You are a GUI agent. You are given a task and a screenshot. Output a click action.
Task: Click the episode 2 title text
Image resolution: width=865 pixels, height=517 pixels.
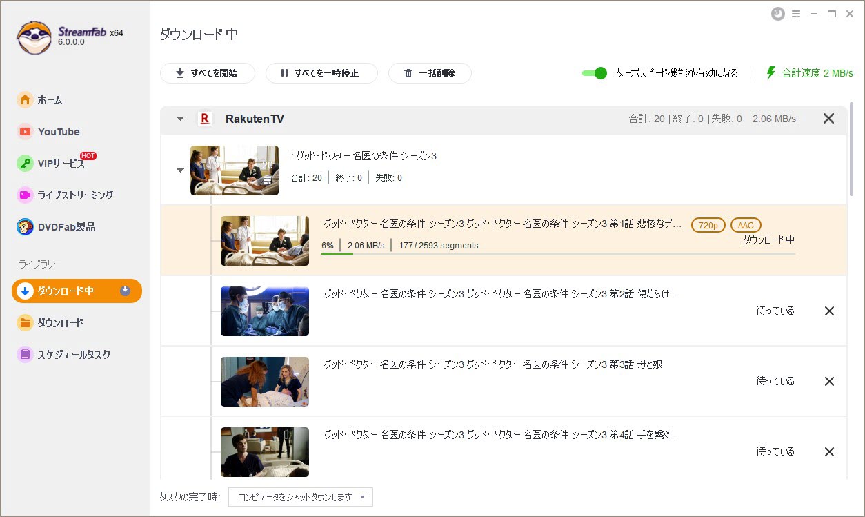click(501, 294)
